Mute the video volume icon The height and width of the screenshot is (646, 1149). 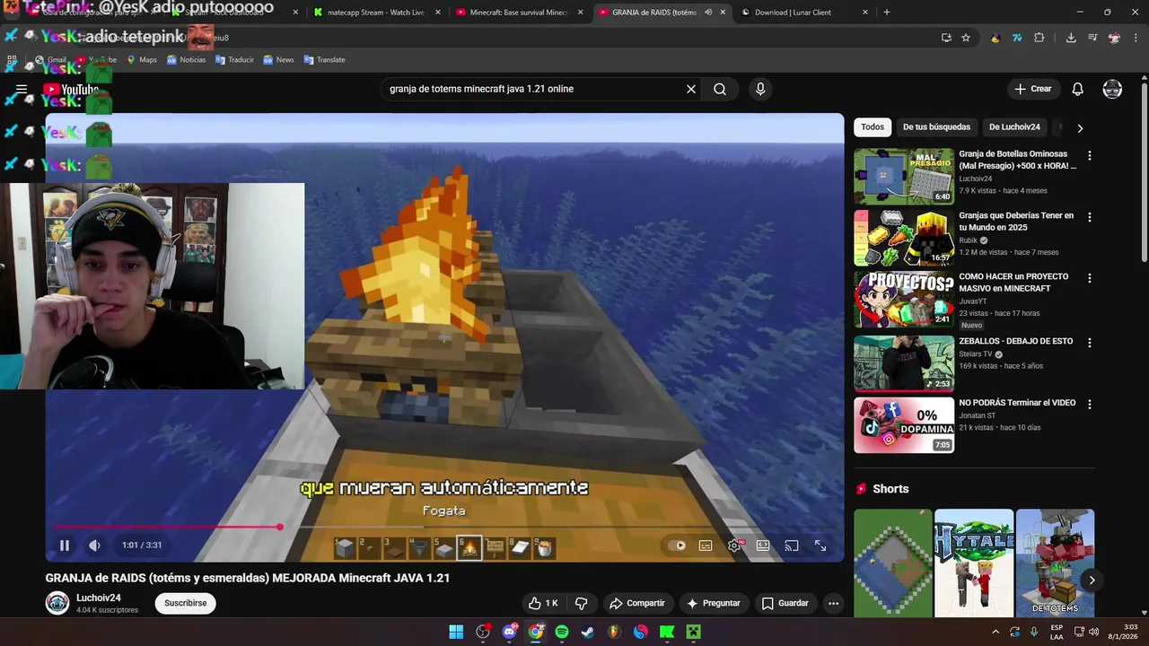pos(94,545)
